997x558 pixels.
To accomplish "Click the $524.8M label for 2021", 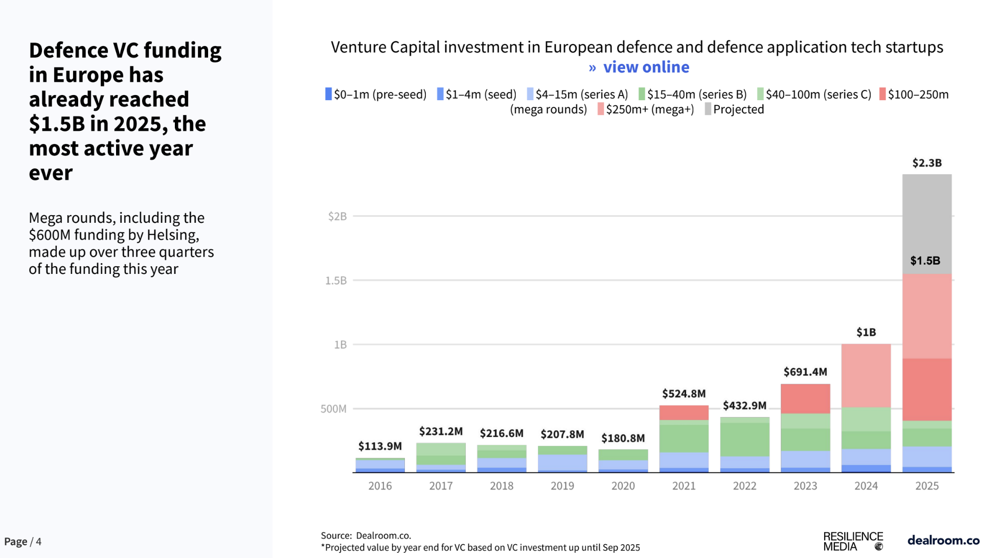I will click(x=684, y=394).
